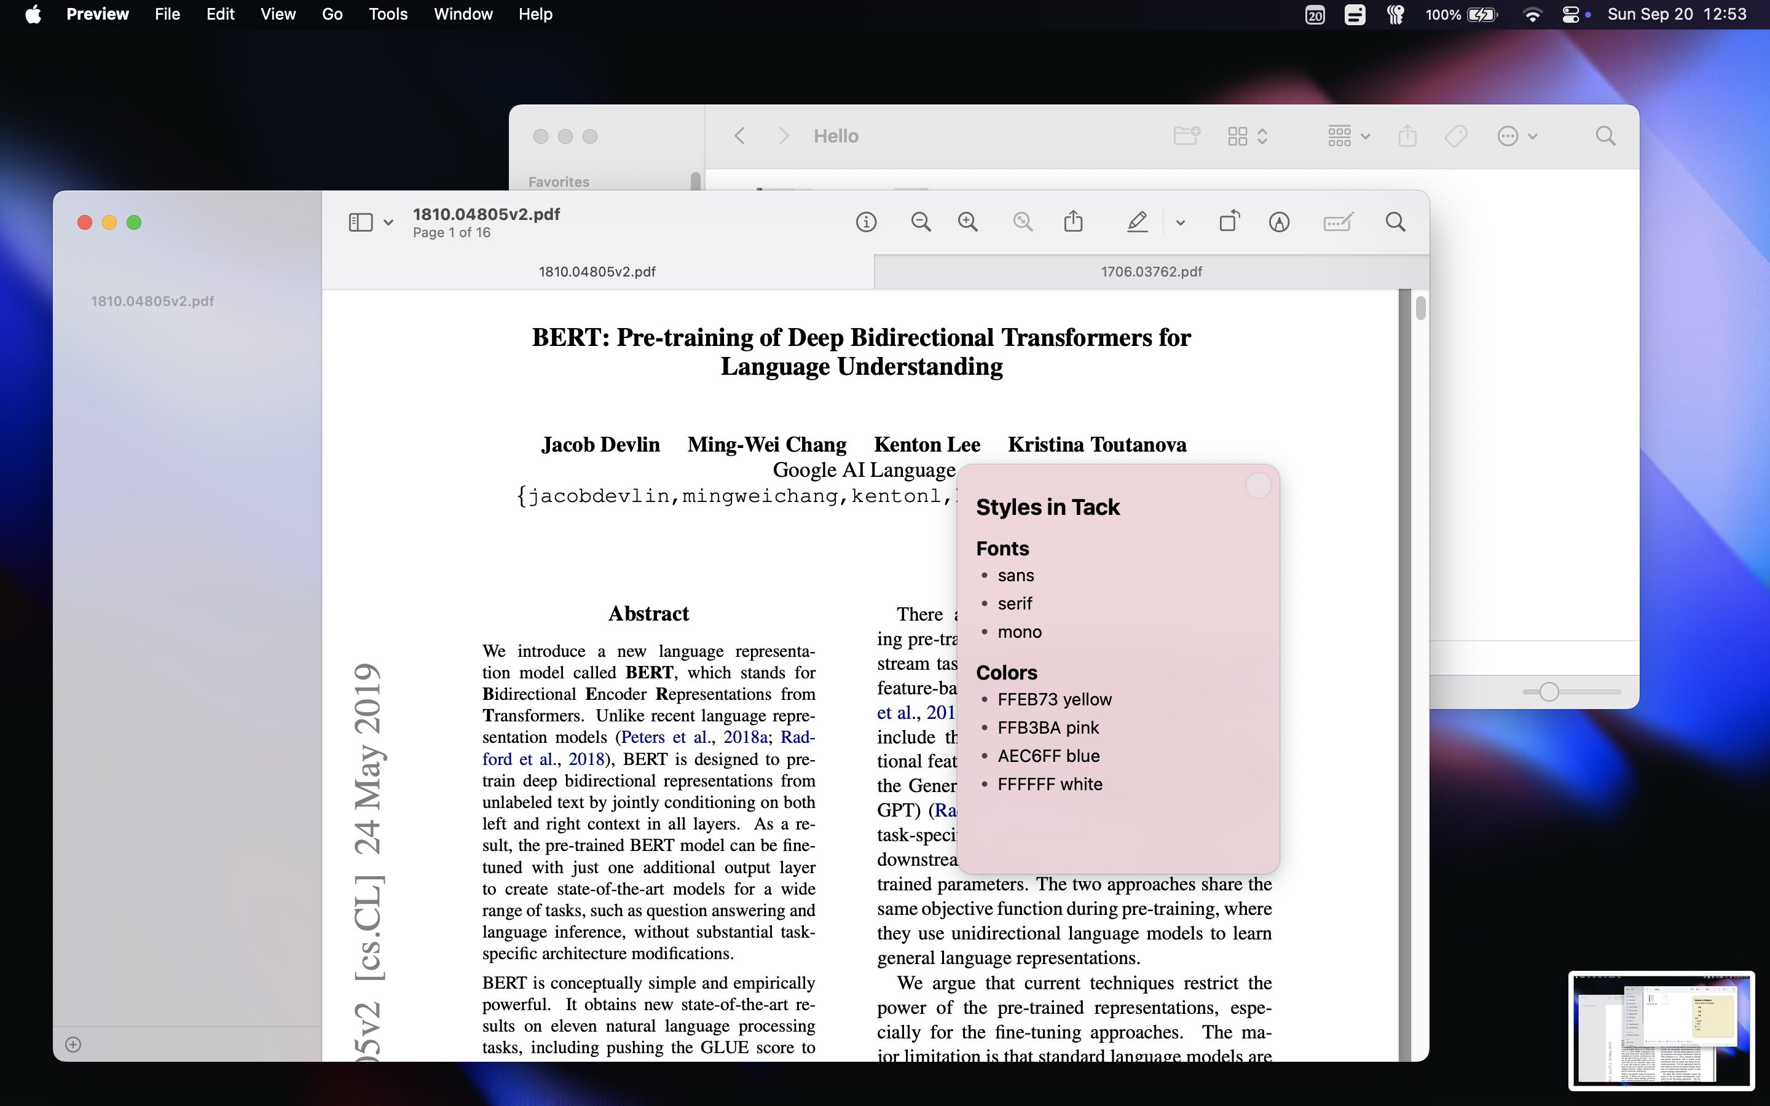Viewport: 1770px width, 1106px height.
Task: Follow the Peters et al., 2018a citation link
Action: (x=694, y=737)
